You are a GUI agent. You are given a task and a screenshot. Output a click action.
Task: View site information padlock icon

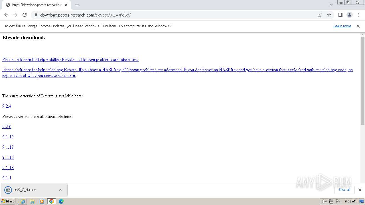(x=36, y=15)
